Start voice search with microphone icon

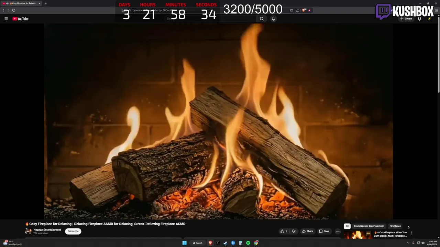[273, 19]
